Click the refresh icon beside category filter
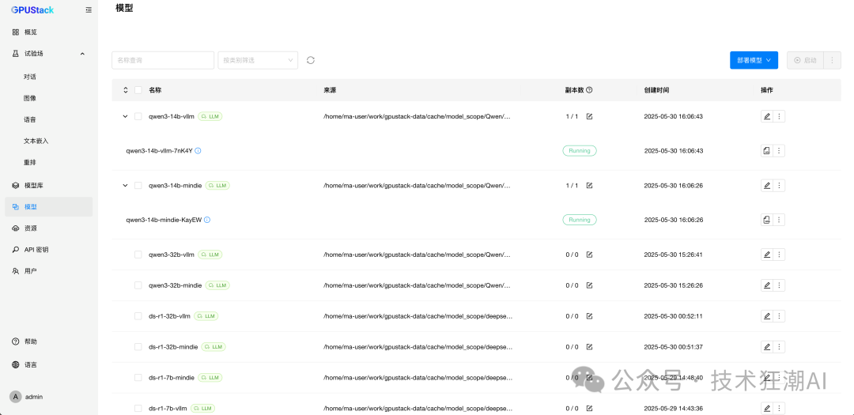This screenshot has width=854, height=415. click(x=311, y=60)
